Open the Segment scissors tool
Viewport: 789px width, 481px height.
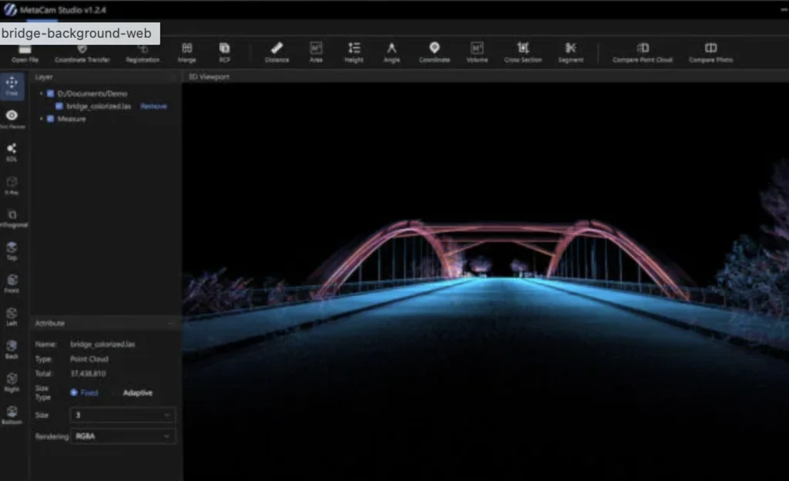(x=571, y=52)
